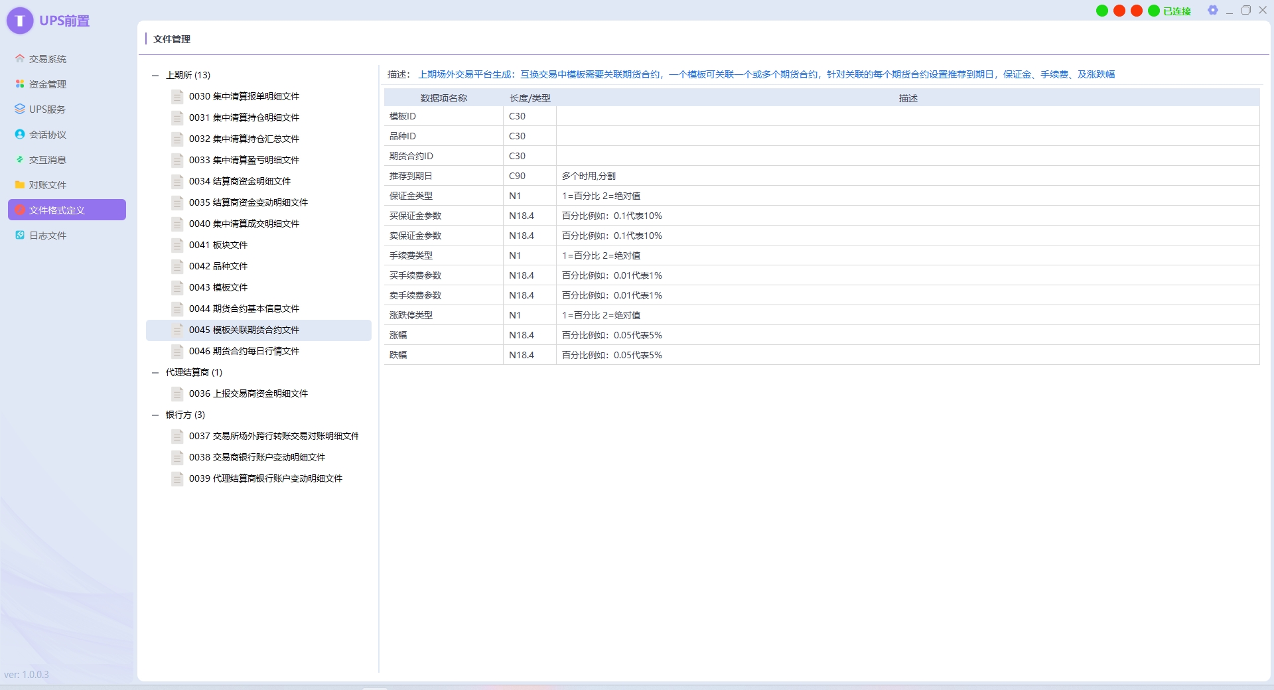The image size is (1274, 690).
Task: Open settings via the gear icon
Action: coord(1213,10)
